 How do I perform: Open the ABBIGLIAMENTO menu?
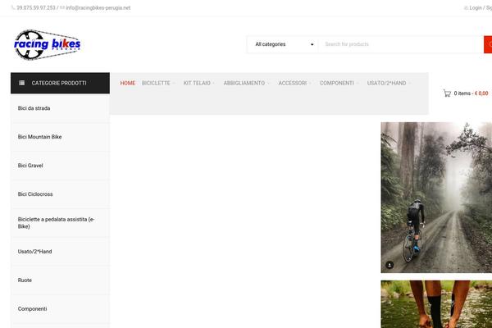point(244,83)
